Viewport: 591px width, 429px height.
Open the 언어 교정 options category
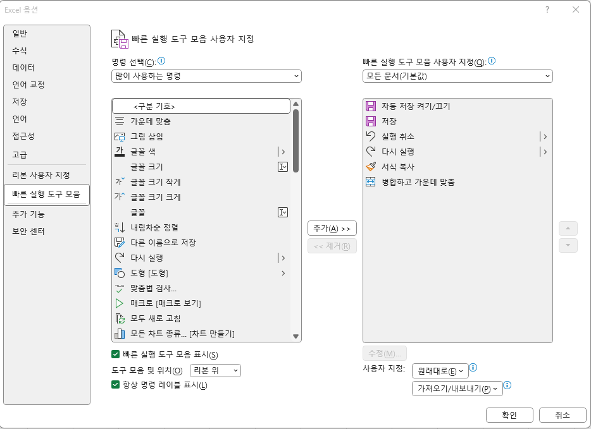pos(47,85)
